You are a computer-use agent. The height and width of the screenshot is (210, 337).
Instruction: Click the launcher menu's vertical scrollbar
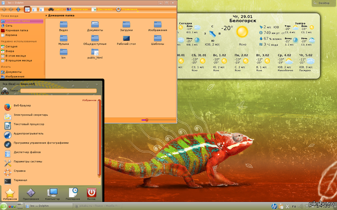(99, 138)
